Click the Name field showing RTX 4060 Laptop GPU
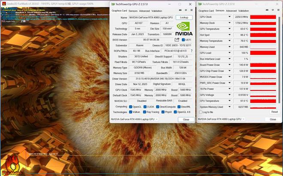Image resolution: width=283 pixels, height=176 pixels. (151, 18)
